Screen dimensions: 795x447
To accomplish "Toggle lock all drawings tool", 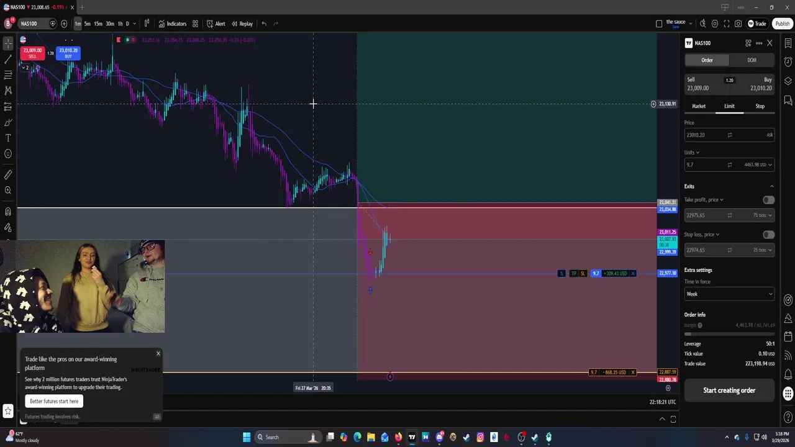I will point(8,228).
